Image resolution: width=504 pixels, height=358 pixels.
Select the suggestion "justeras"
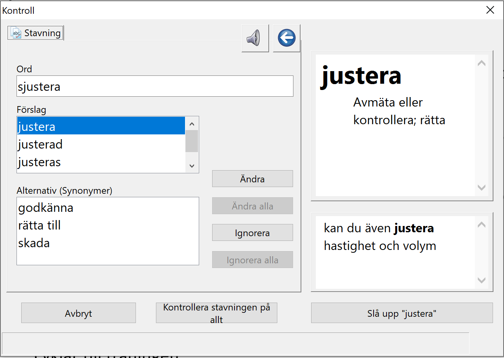tap(101, 162)
